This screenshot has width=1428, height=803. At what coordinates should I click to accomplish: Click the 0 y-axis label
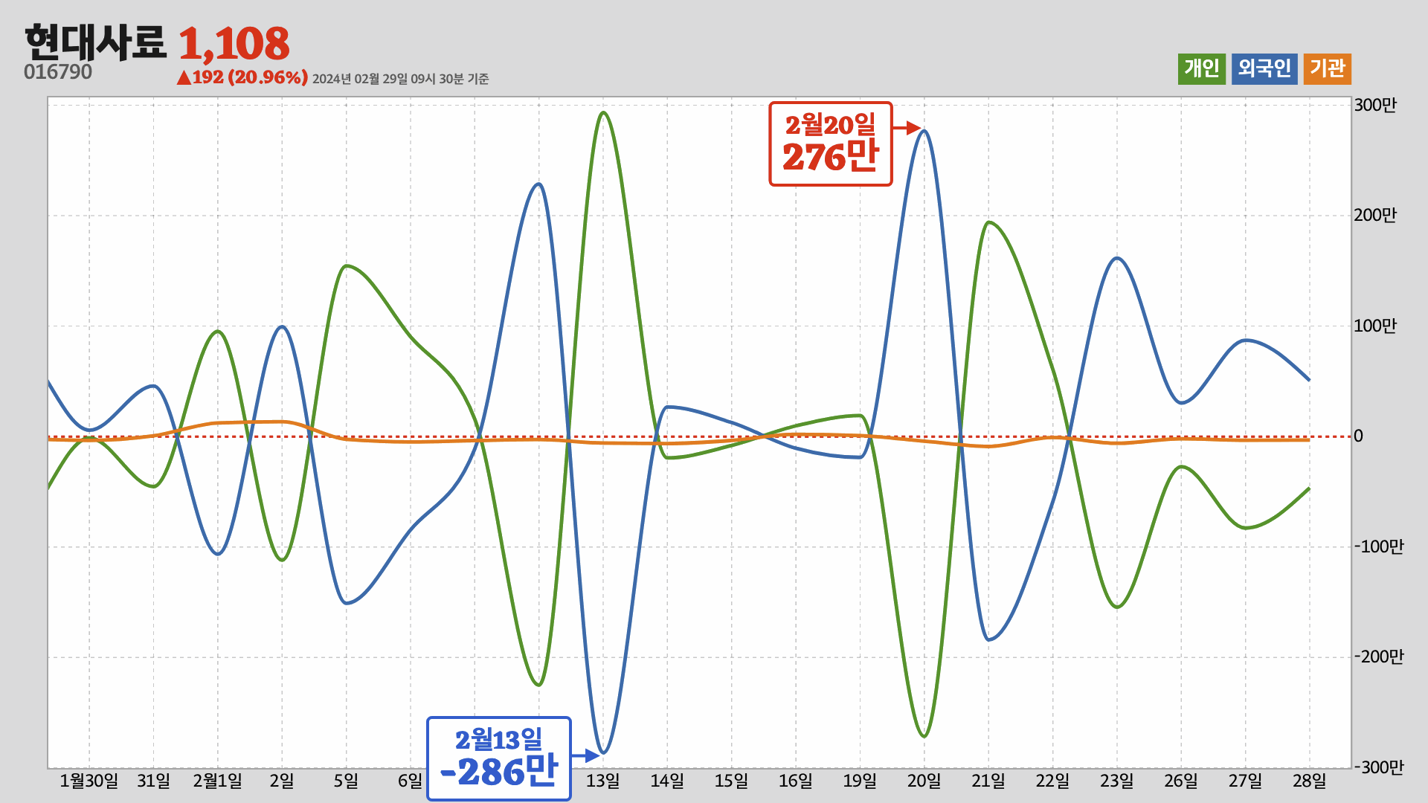(x=1359, y=436)
